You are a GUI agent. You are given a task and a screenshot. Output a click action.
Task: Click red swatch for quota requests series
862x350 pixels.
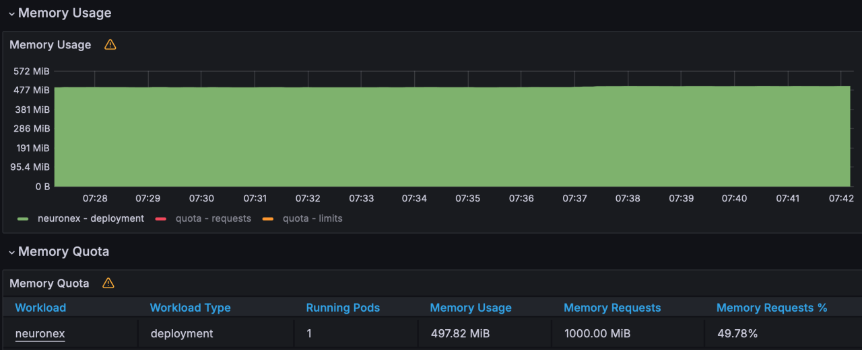tap(161, 219)
